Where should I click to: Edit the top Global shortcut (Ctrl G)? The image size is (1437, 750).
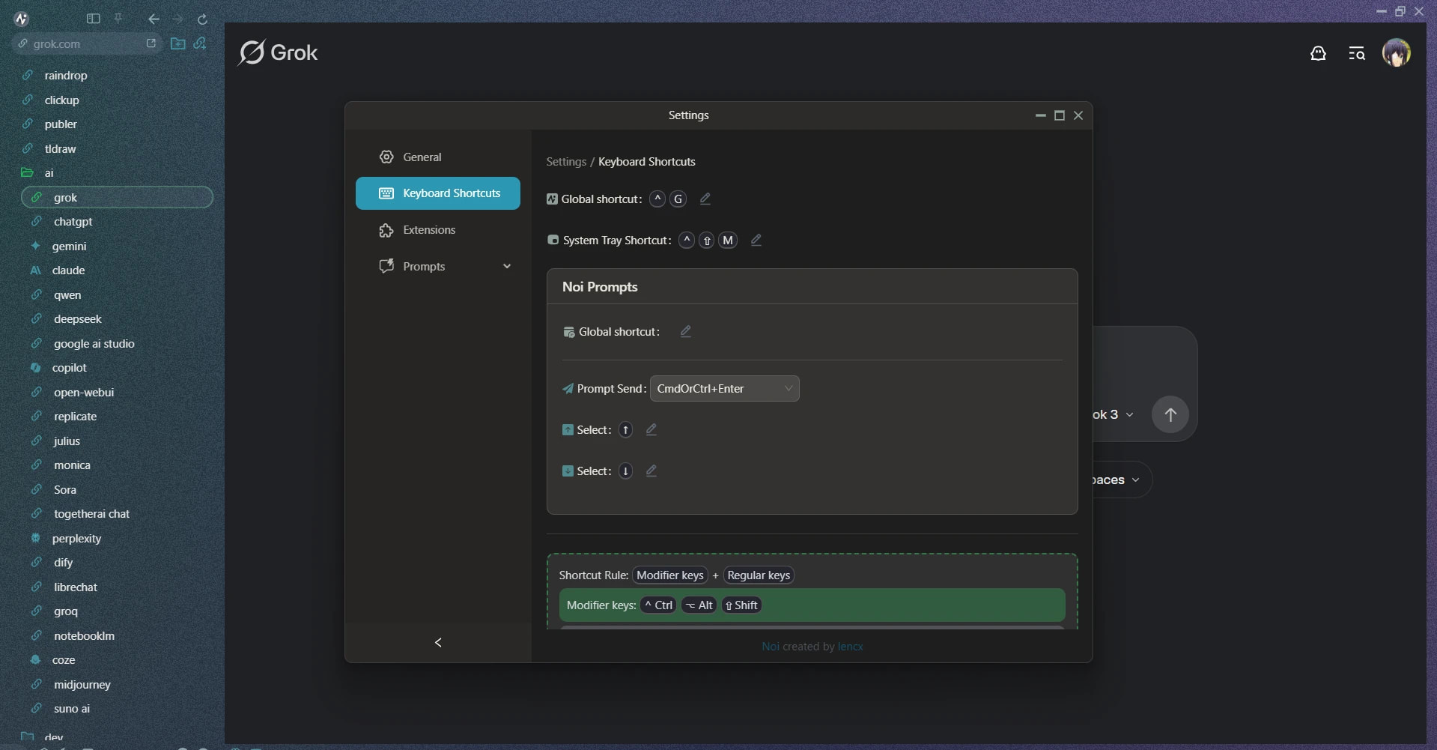tap(705, 199)
